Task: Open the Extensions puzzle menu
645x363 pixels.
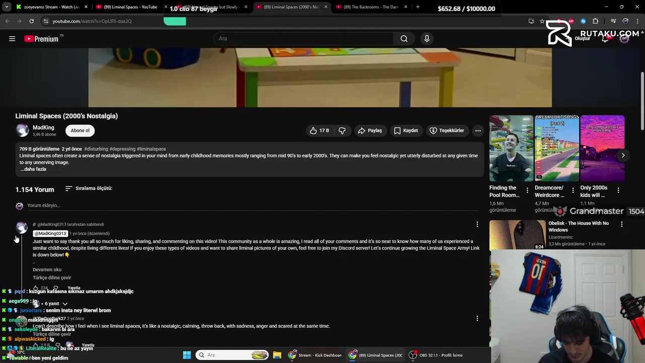Action: [x=596, y=21]
